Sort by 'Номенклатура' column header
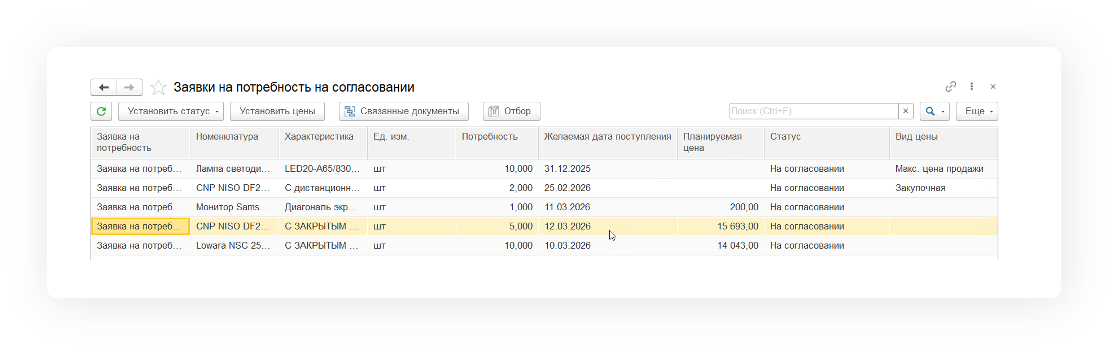 pos(227,137)
